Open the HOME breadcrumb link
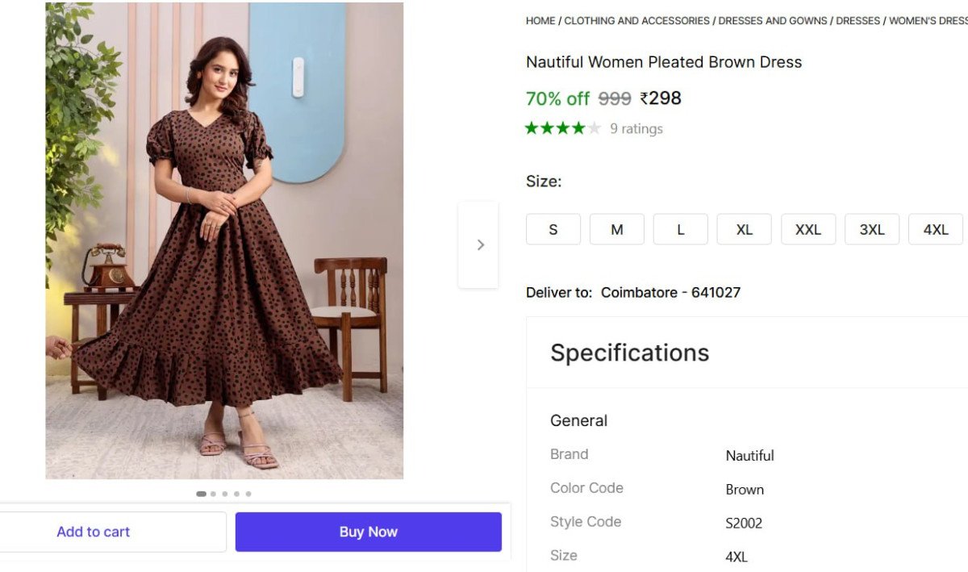This screenshot has width=968, height=572. pyautogui.click(x=540, y=21)
